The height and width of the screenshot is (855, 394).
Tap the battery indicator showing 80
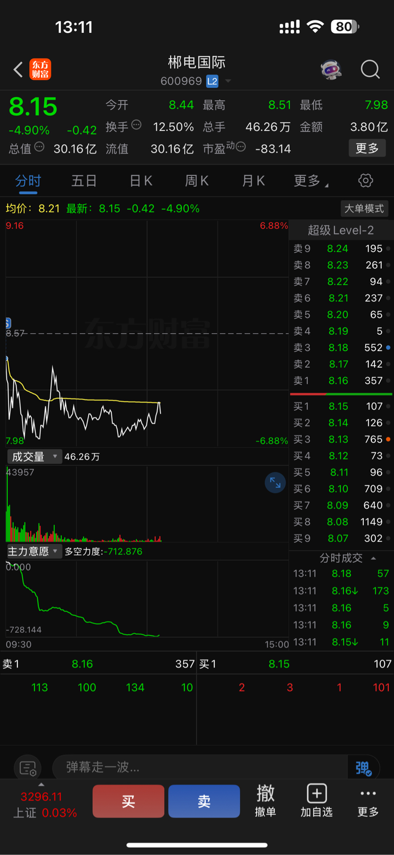(345, 27)
